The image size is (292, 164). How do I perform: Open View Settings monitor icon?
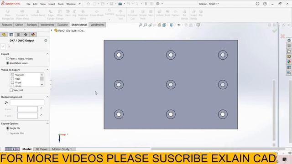[x=198, y=25]
